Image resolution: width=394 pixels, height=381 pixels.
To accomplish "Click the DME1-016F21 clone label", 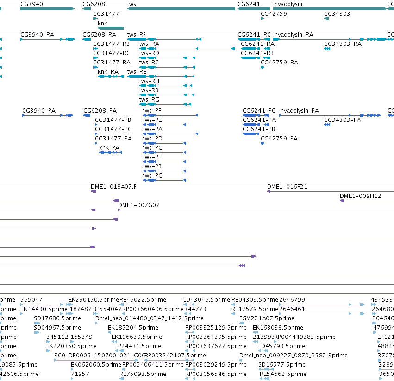I will coord(287,187).
